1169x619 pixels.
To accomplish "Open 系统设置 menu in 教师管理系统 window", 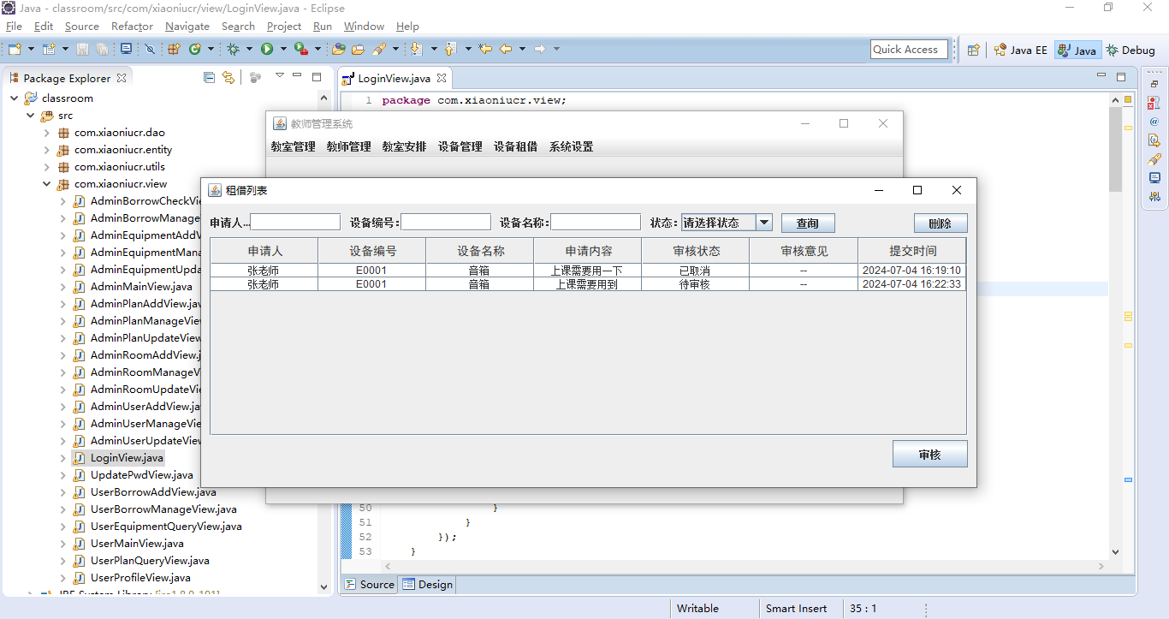I will tap(572, 146).
